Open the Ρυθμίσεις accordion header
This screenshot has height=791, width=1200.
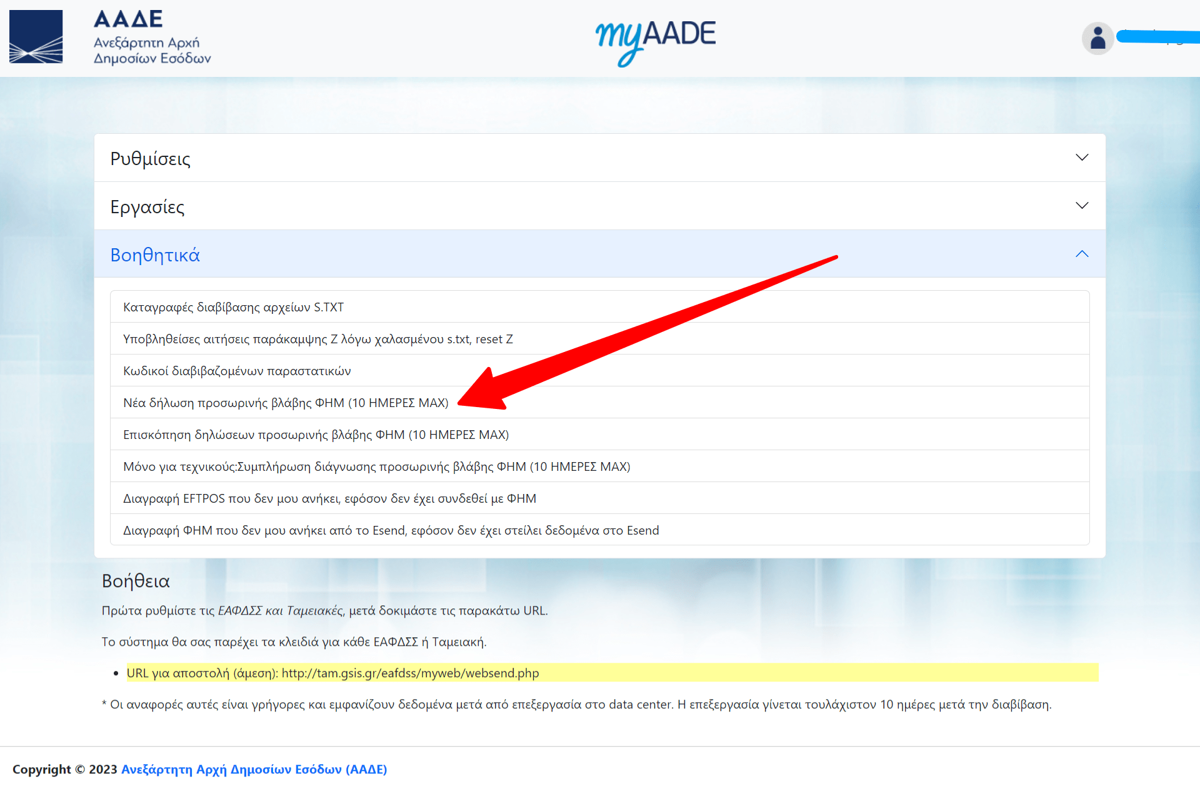tap(600, 158)
